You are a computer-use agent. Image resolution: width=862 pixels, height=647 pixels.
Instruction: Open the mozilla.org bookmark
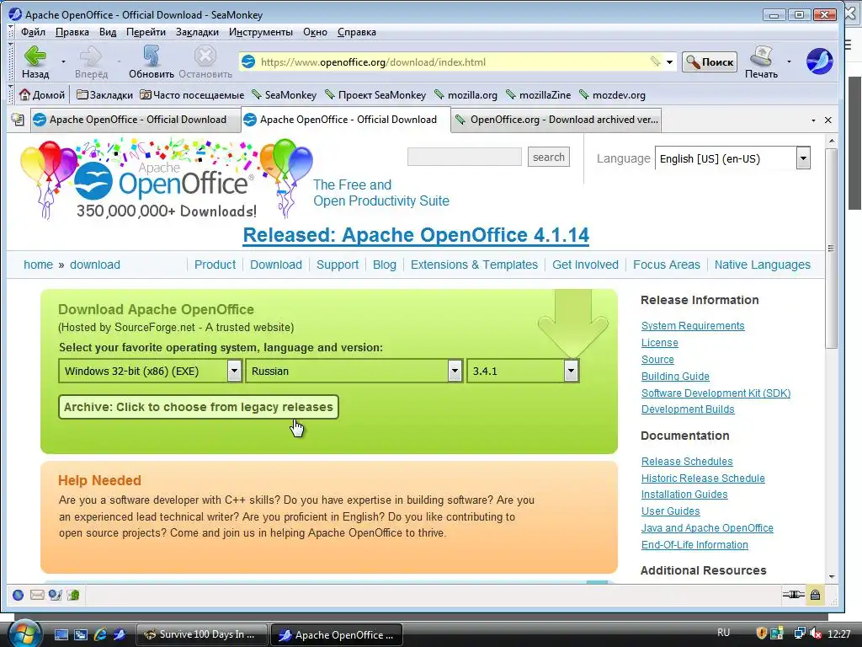(x=466, y=94)
